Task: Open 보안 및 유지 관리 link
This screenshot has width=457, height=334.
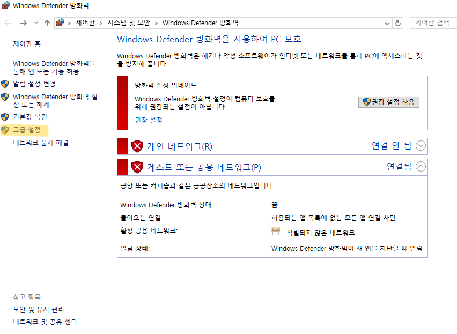Action: tap(39, 309)
